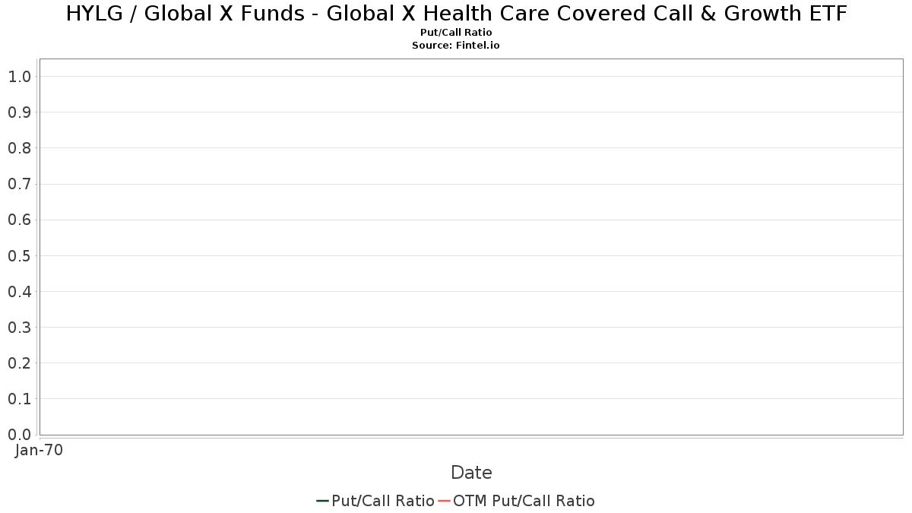
Task: Select the Put/Call Ratio subtitle text
Action: pyautogui.click(x=456, y=33)
